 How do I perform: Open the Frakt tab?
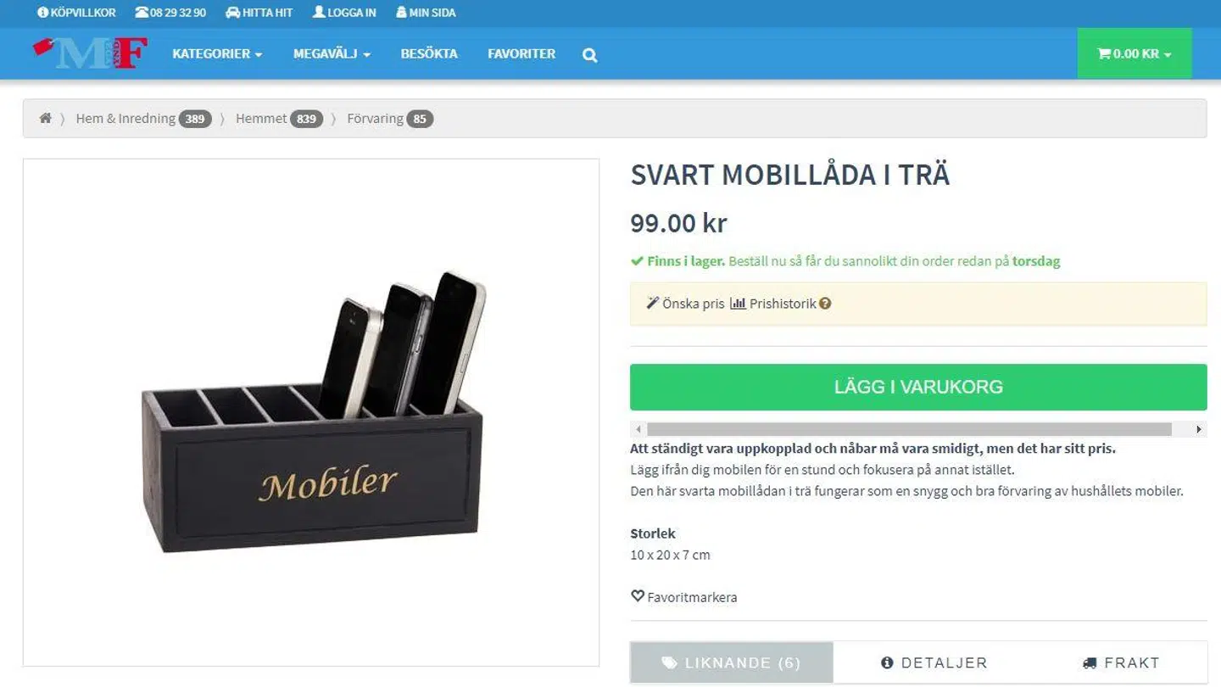[x=1121, y=662]
